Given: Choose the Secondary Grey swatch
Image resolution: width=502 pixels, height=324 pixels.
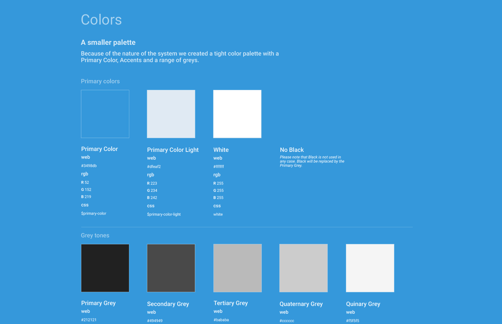Looking at the screenshot, I should [171, 268].
